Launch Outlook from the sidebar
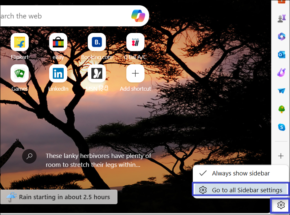The height and width of the screenshot is (215, 290). click(281, 55)
